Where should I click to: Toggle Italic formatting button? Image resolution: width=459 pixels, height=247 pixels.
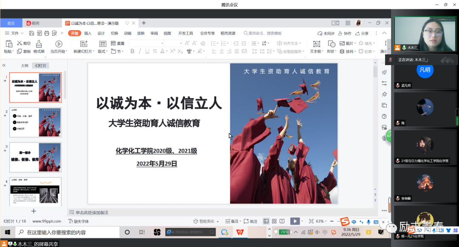click(140, 51)
